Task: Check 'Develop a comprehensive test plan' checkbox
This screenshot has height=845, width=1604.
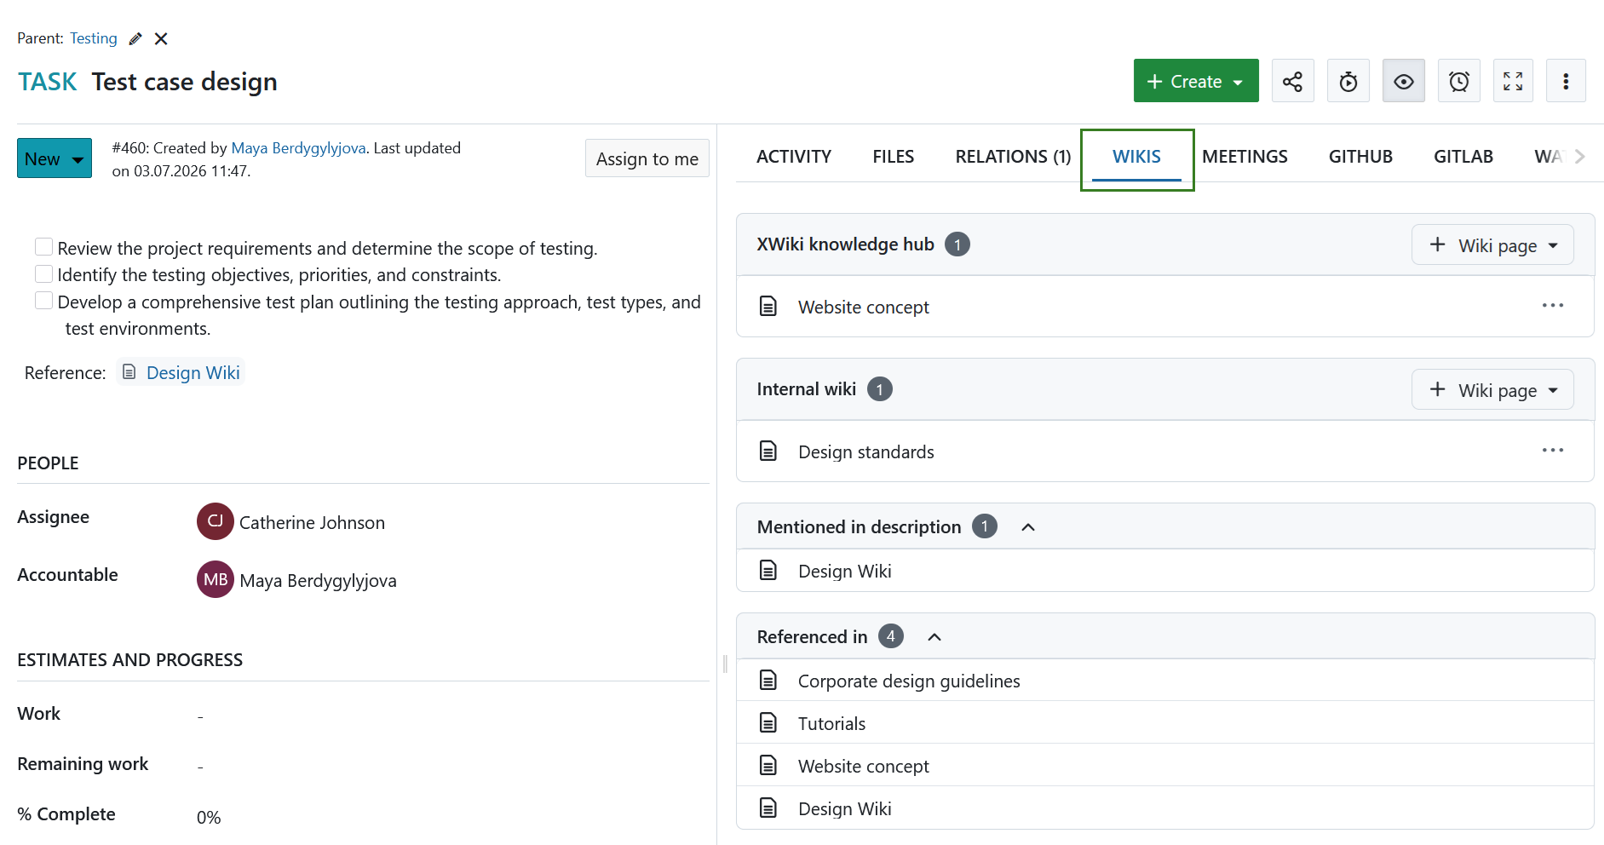Action: click(43, 301)
